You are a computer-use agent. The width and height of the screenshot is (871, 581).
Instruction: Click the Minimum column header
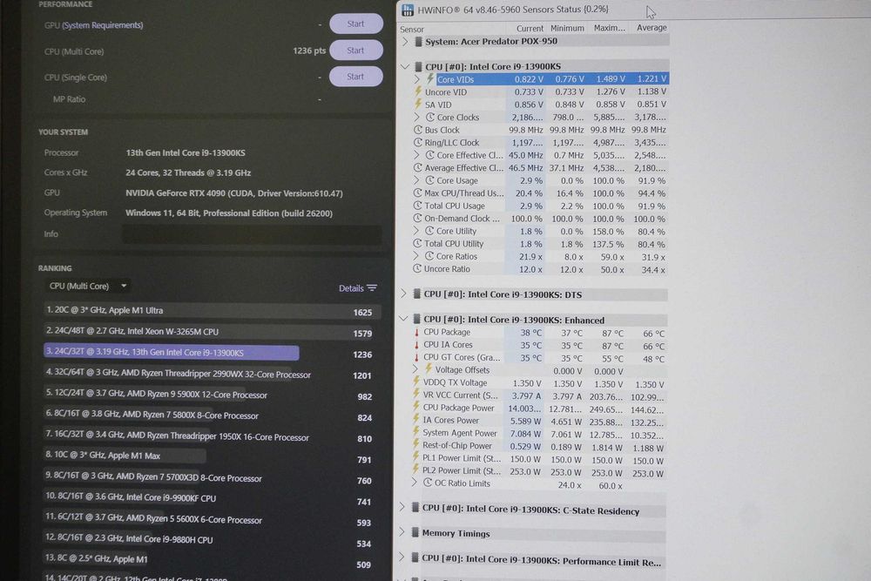point(567,28)
